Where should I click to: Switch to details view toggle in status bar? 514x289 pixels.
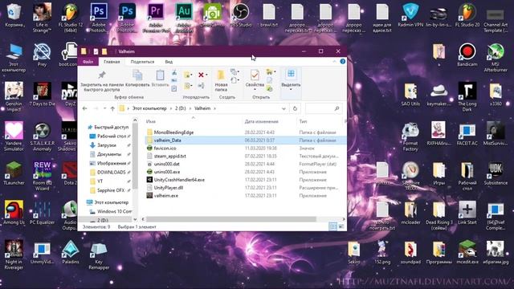pyautogui.click(x=332, y=226)
